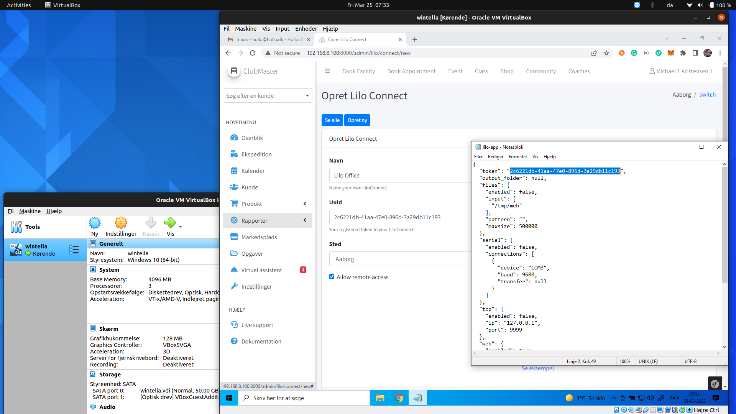The width and height of the screenshot is (736, 414).
Task: Reload the browser page
Action: (253, 53)
